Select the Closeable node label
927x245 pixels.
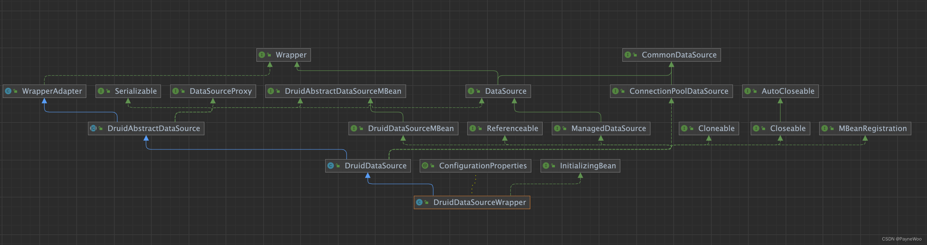(x=788, y=128)
